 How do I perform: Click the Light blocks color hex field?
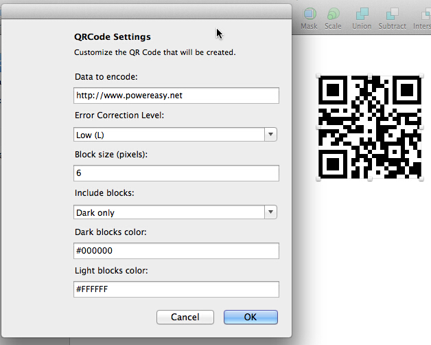click(176, 289)
